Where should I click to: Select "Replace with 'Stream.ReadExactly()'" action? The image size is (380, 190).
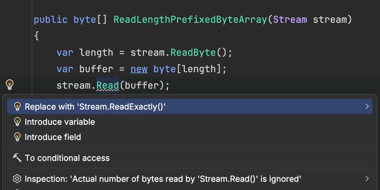189,107
